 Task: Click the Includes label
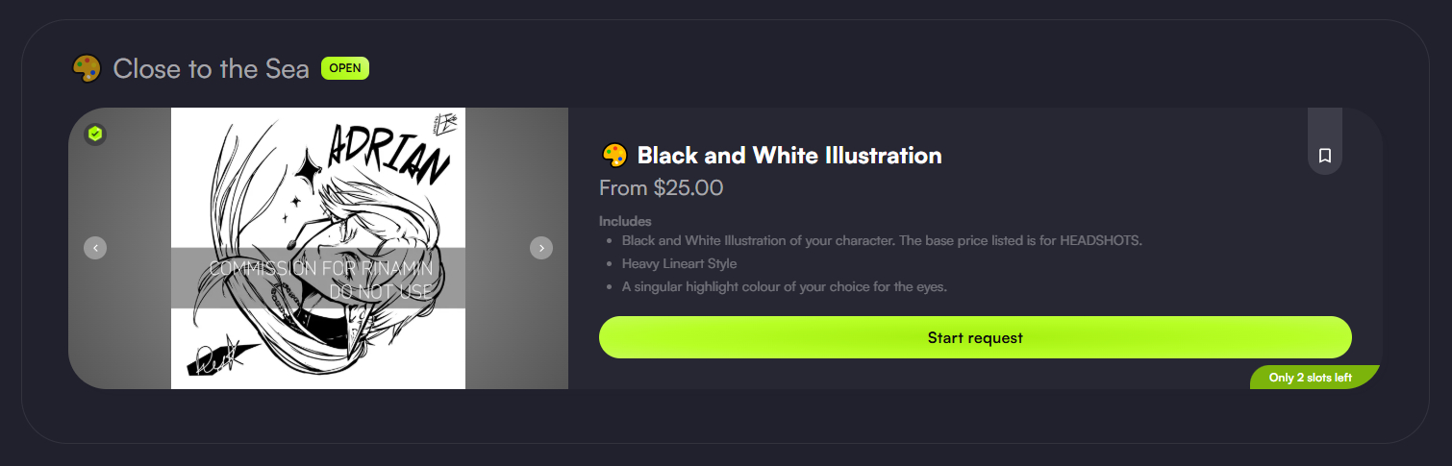pyautogui.click(x=625, y=221)
